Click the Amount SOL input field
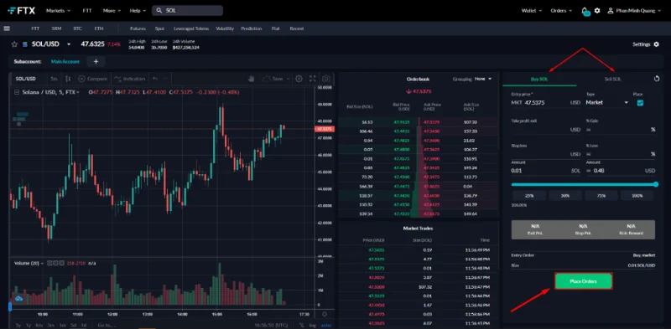Screen dimensions: 671x329 pyautogui.click(x=546, y=171)
